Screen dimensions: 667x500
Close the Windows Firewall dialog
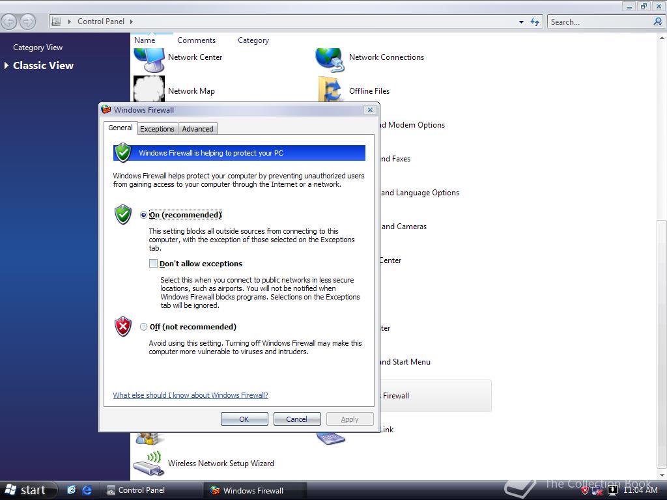coord(370,109)
